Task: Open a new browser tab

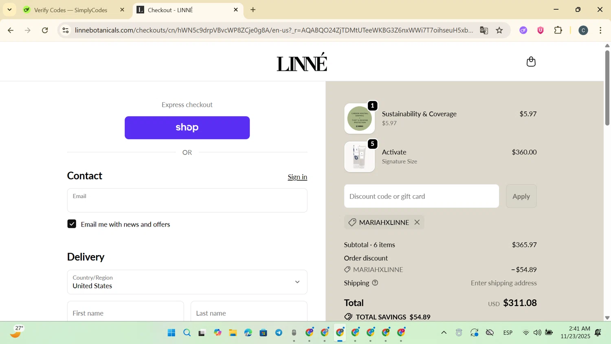Action: (x=253, y=10)
